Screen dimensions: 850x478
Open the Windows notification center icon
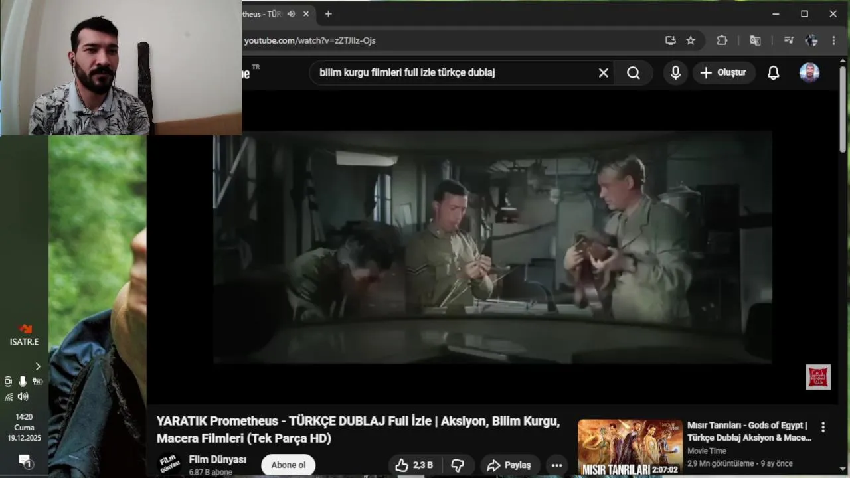point(25,460)
